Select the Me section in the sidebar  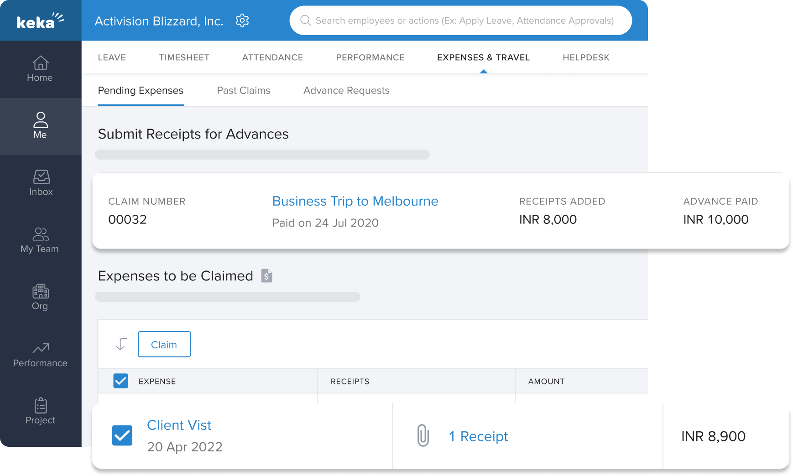click(40, 126)
